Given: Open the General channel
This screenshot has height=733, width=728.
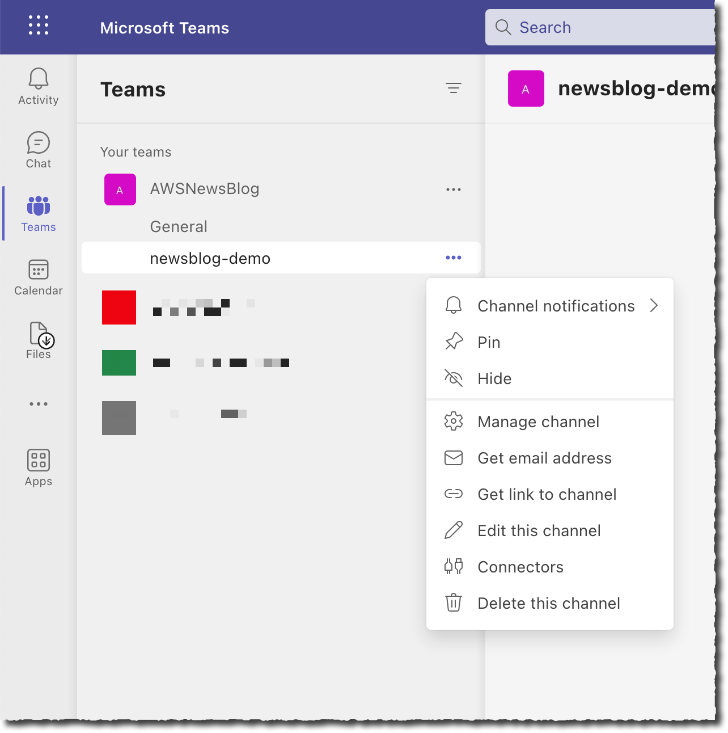Looking at the screenshot, I should coord(179,226).
